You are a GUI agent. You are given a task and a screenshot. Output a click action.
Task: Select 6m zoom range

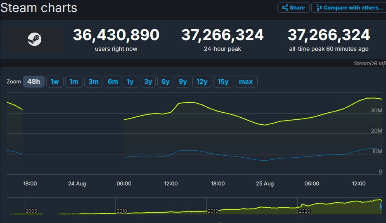[x=113, y=81]
